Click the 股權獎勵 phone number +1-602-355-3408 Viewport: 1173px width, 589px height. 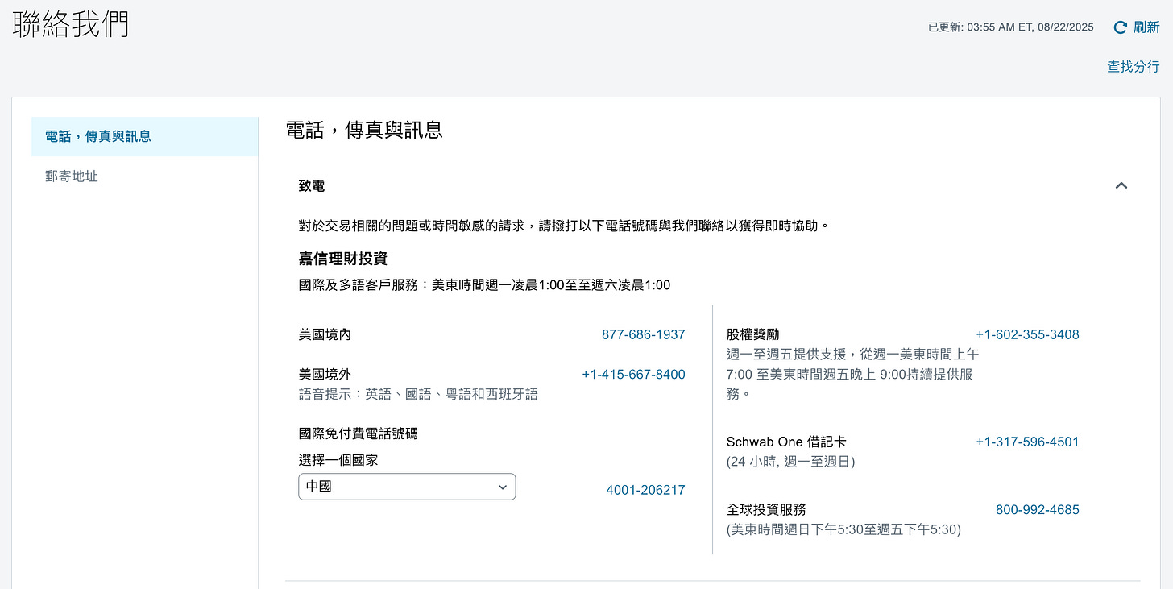click(1027, 334)
